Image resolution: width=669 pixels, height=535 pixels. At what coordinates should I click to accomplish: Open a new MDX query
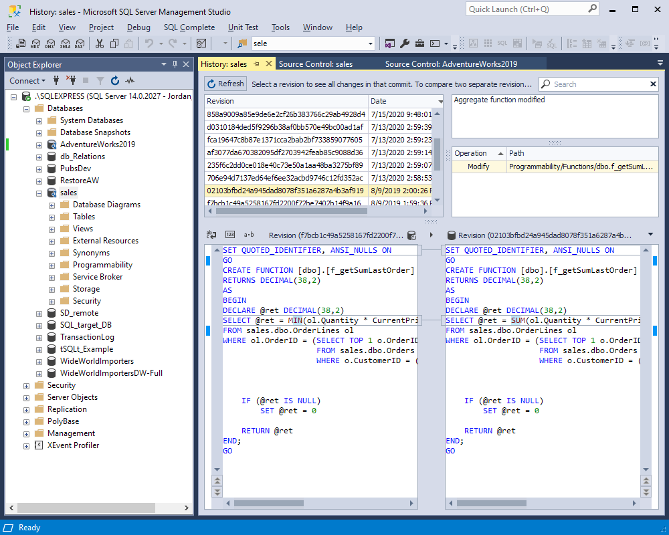(35, 43)
